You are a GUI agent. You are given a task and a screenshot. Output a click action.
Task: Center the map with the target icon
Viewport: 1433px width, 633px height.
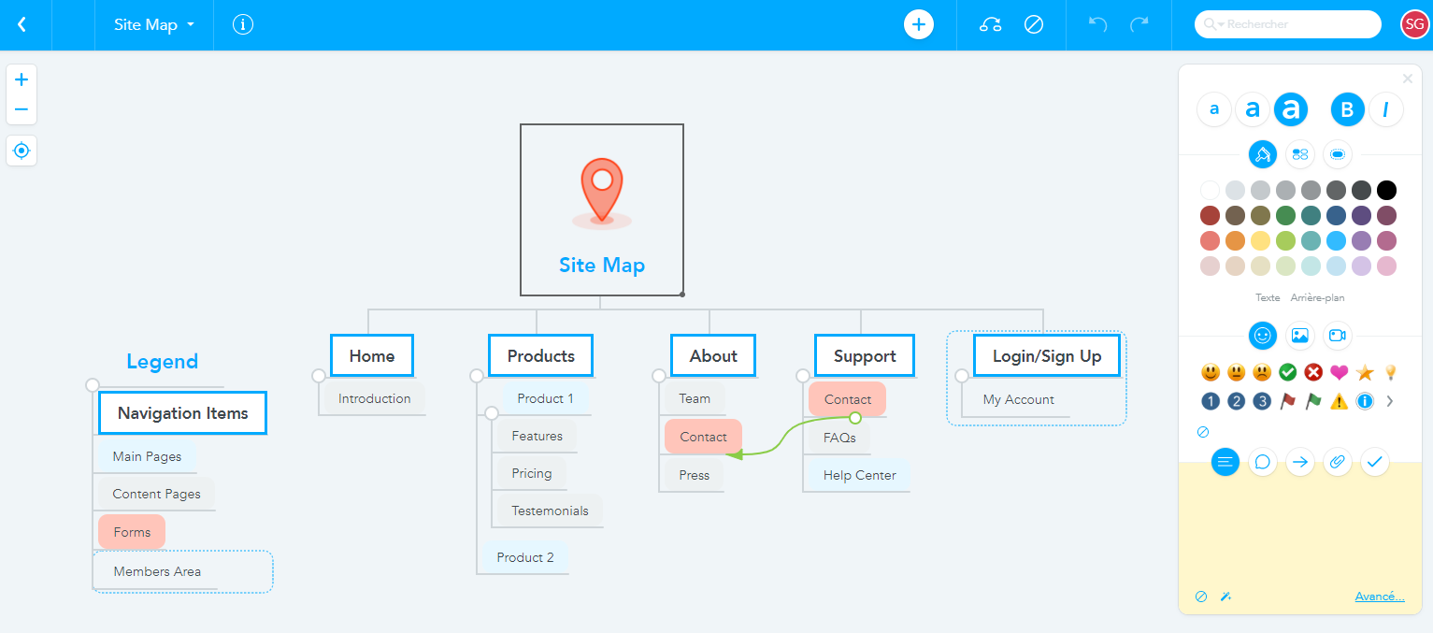pyautogui.click(x=21, y=151)
